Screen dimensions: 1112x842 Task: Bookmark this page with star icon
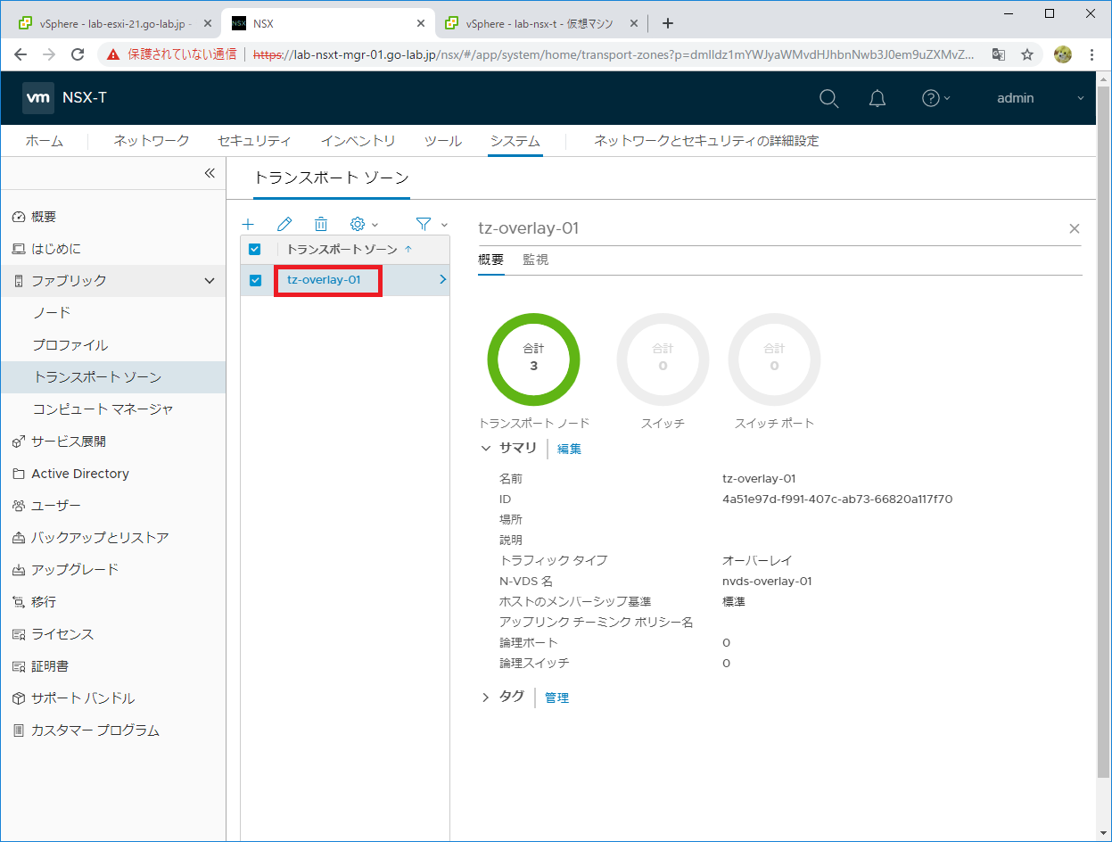pos(1027,54)
